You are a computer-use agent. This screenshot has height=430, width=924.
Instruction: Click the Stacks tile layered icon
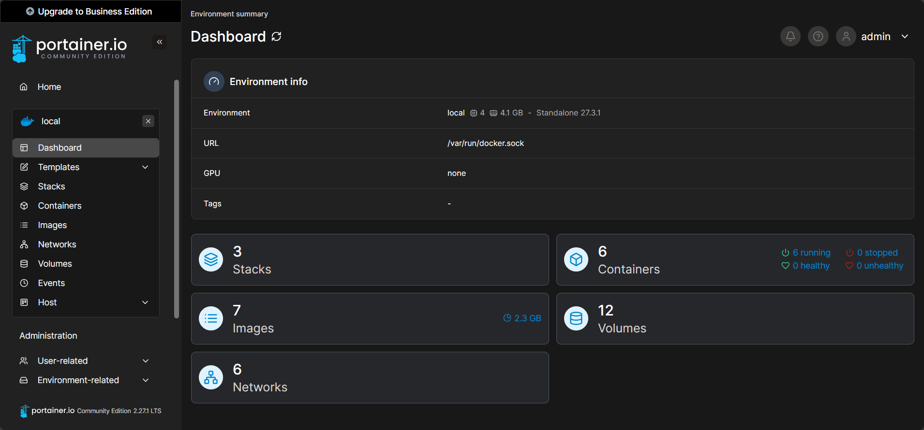(211, 260)
